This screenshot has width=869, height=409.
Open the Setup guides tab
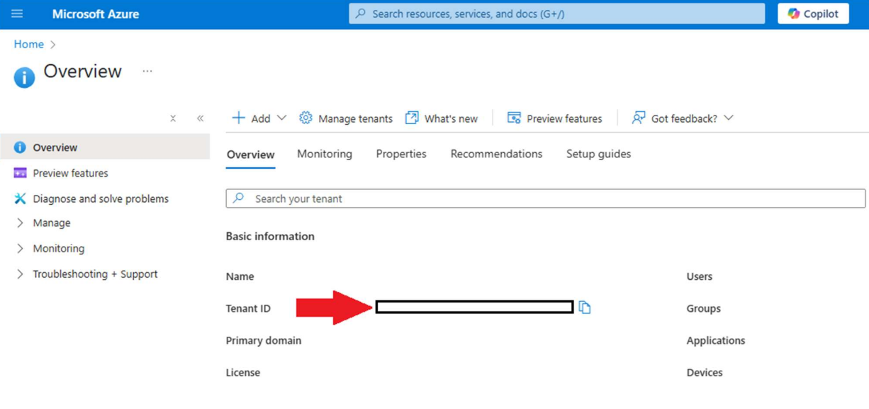[x=598, y=154]
